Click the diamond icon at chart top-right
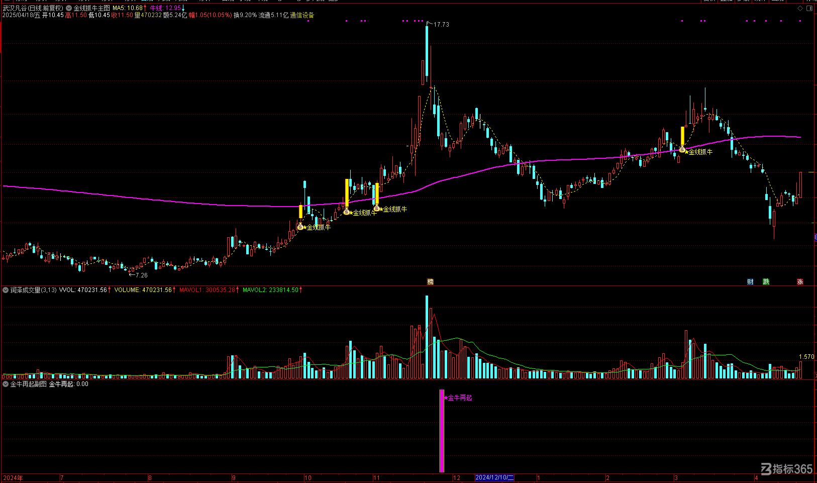Screen dimensions: 817x483 (800, 8)
